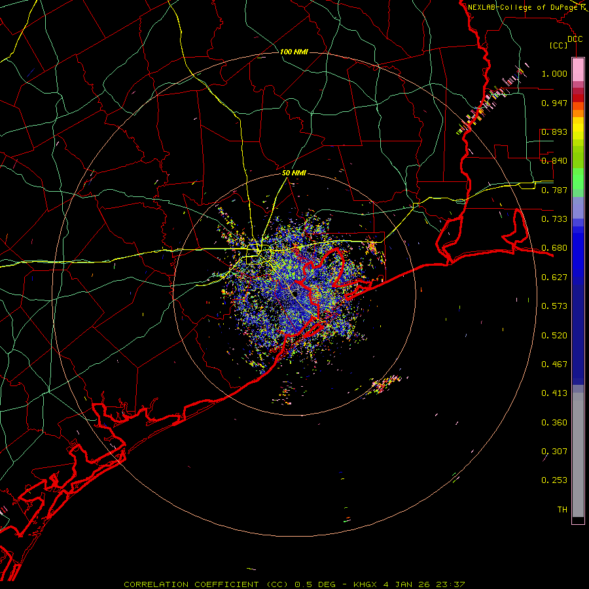Click the 50 NMI range ring label
This screenshot has height=589, width=589.
294,173
